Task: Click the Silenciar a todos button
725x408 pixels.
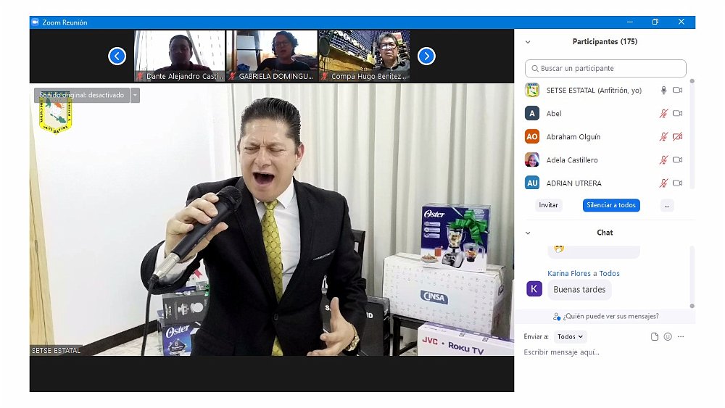Action: pyautogui.click(x=611, y=205)
